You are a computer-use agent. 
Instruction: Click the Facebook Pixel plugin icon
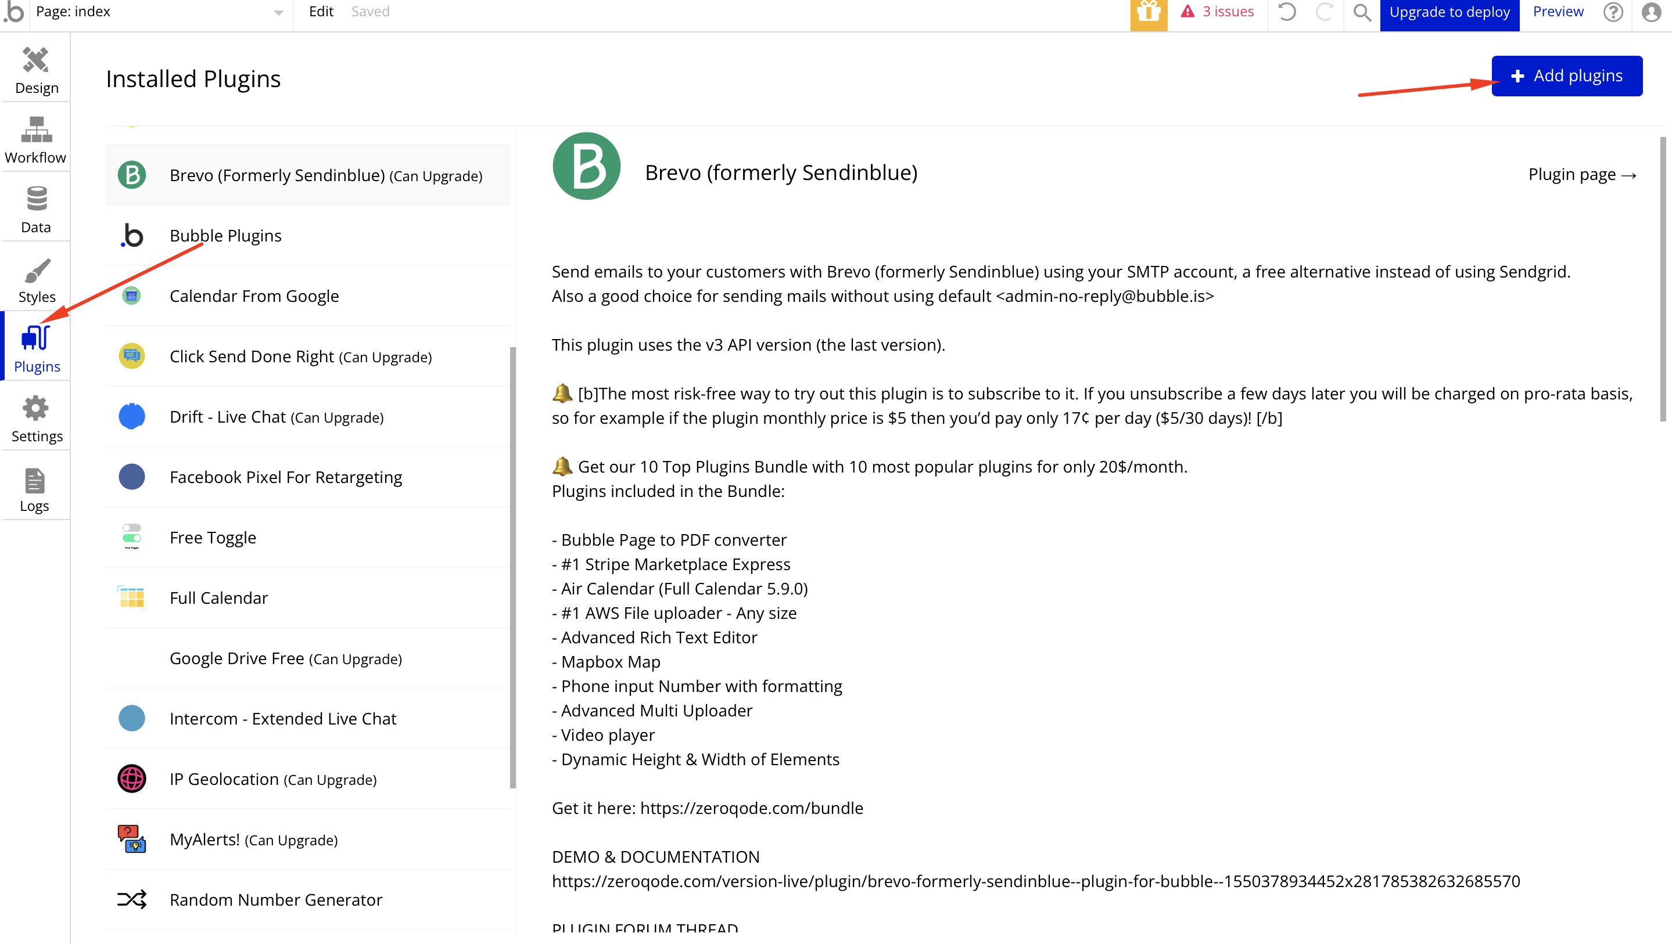point(132,477)
